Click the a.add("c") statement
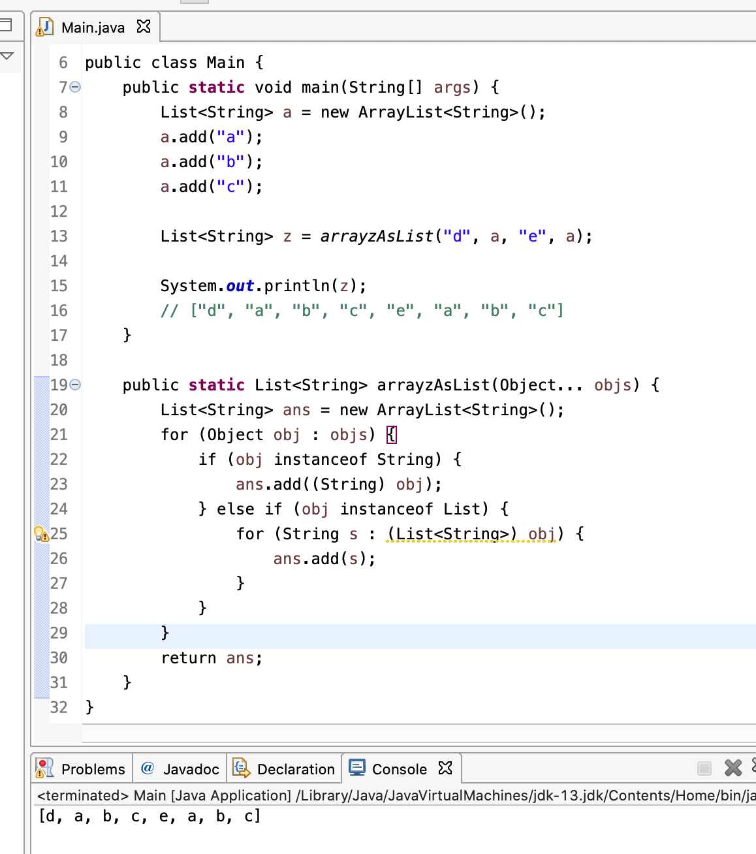The height and width of the screenshot is (854, 756). 212,187
